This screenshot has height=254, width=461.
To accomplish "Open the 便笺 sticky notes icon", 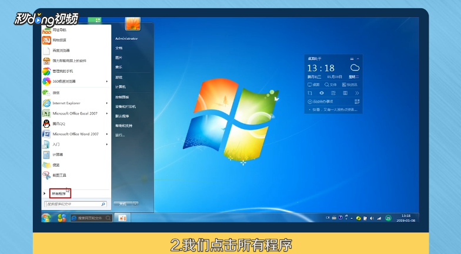I will click(x=46, y=165).
